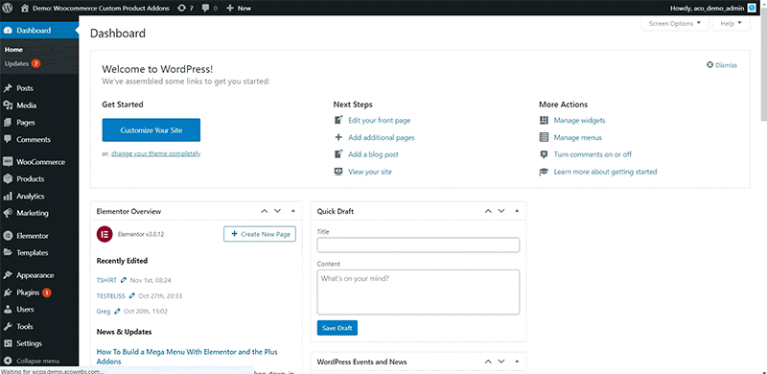The image size is (767, 374).
Task: Focus the Quick Draft Title field
Action: tap(418, 245)
